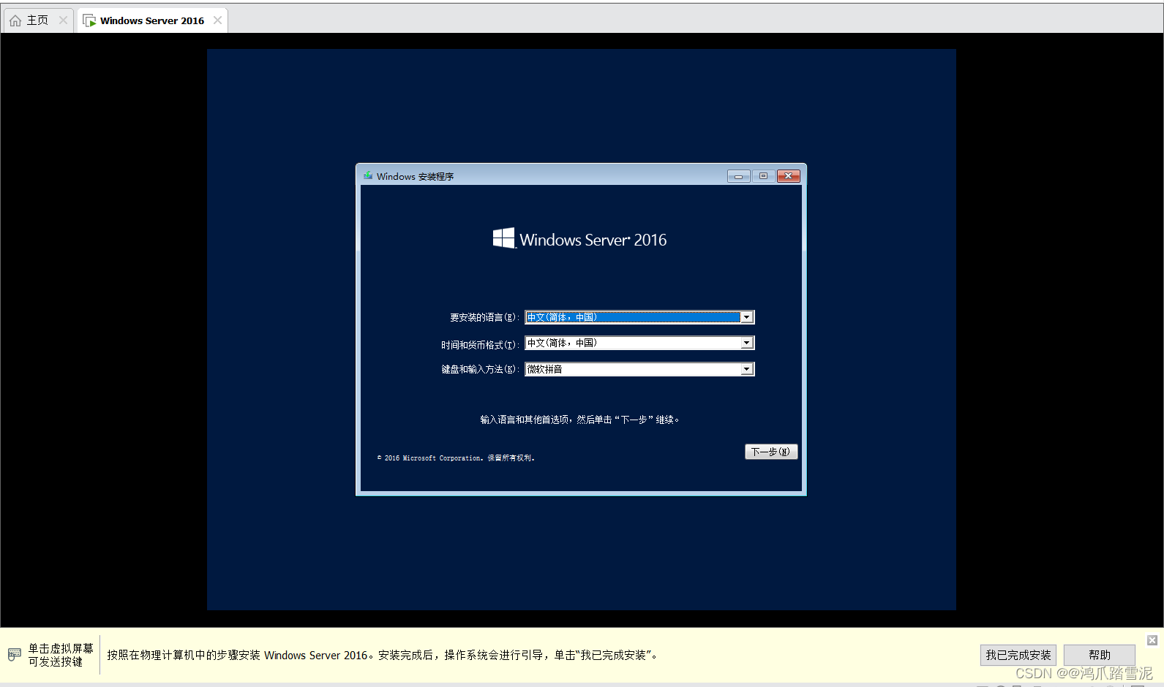Screen dimensions: 1164x687
Task: Click the Windows 安装程序 title text
Action: point(415,176)
